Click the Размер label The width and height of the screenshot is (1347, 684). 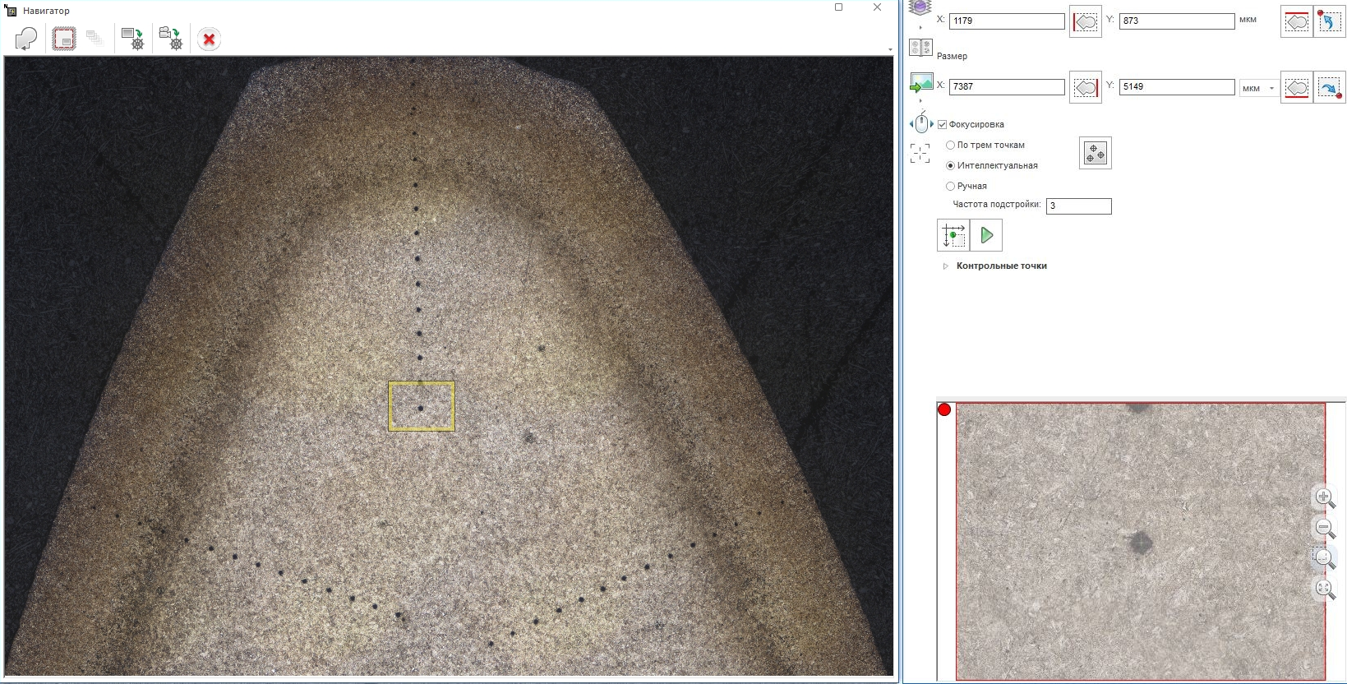pos(952,57)
